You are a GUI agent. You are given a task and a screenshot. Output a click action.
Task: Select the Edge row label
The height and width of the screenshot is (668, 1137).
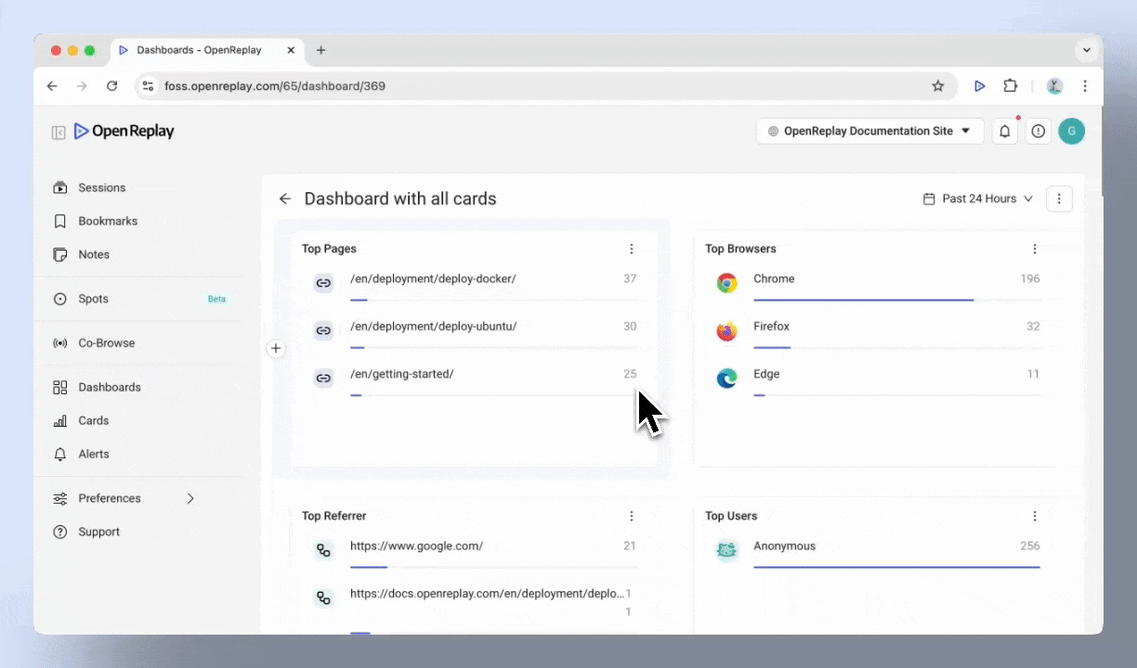point(766,374)
